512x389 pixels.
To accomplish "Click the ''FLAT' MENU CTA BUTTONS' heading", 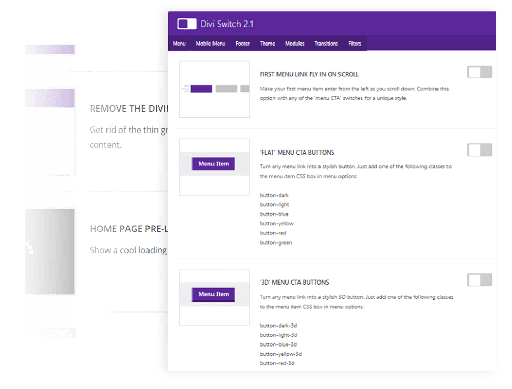I will [297, 153].
